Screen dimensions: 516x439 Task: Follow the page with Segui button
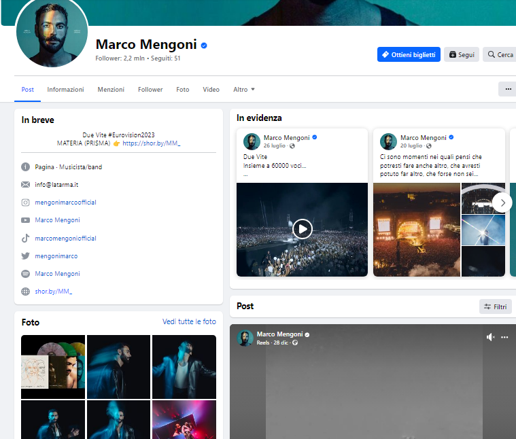click(462, 54)
